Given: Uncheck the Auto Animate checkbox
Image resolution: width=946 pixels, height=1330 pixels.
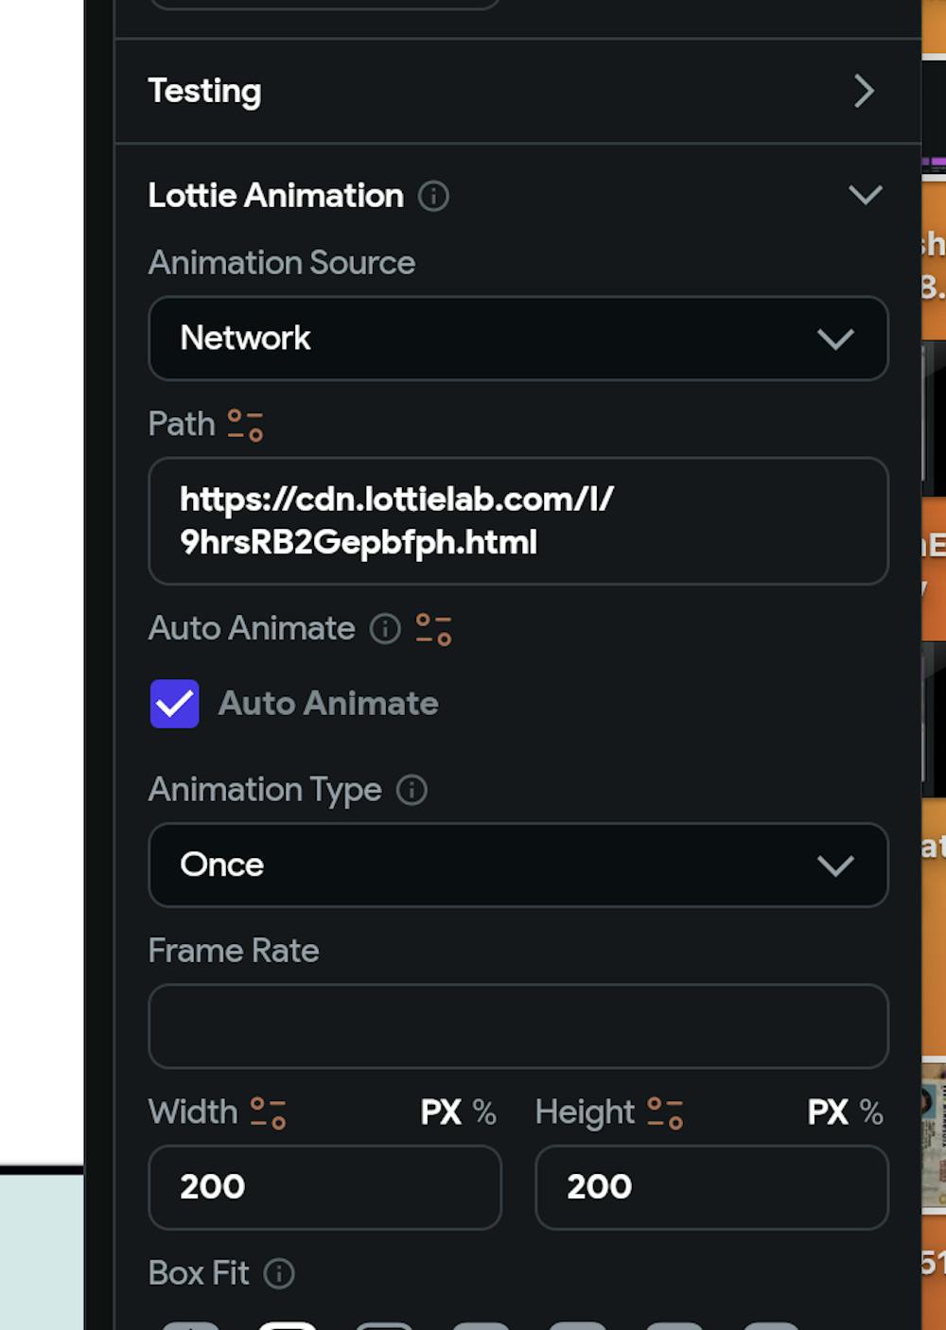Looking at the screenshot, I should pos(175,704).
